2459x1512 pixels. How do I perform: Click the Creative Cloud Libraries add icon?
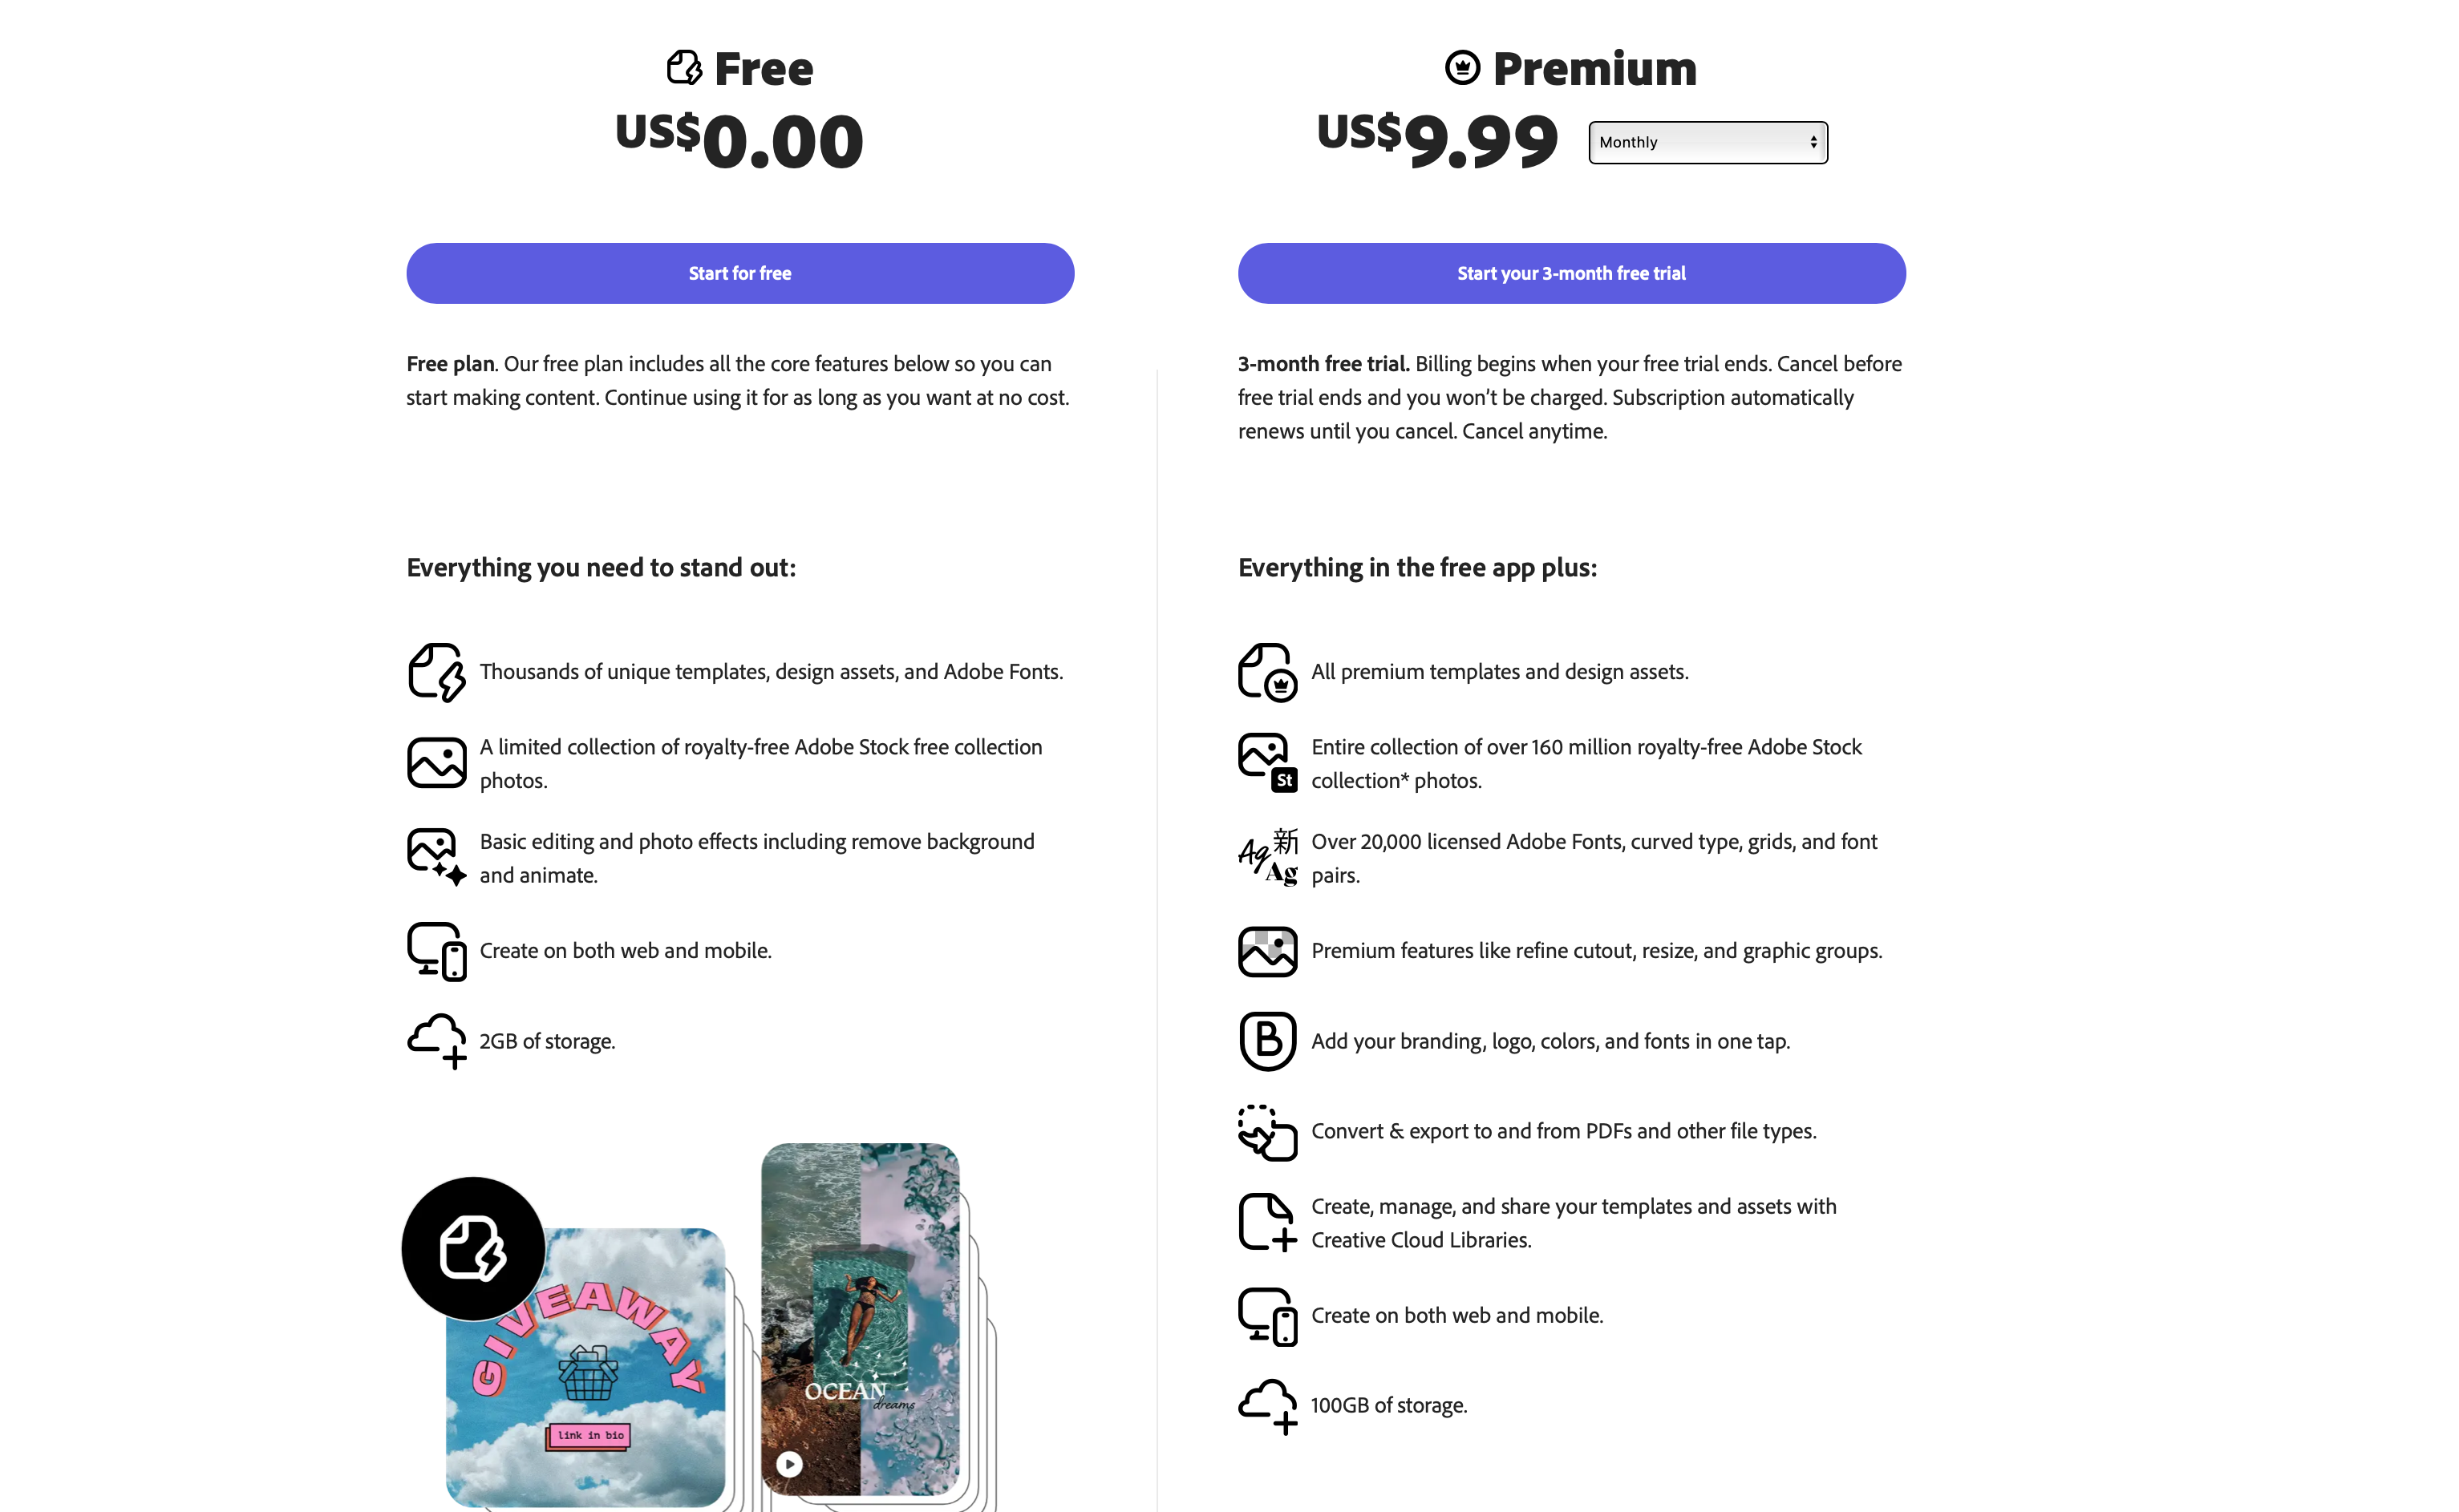pos(1267,1222)
